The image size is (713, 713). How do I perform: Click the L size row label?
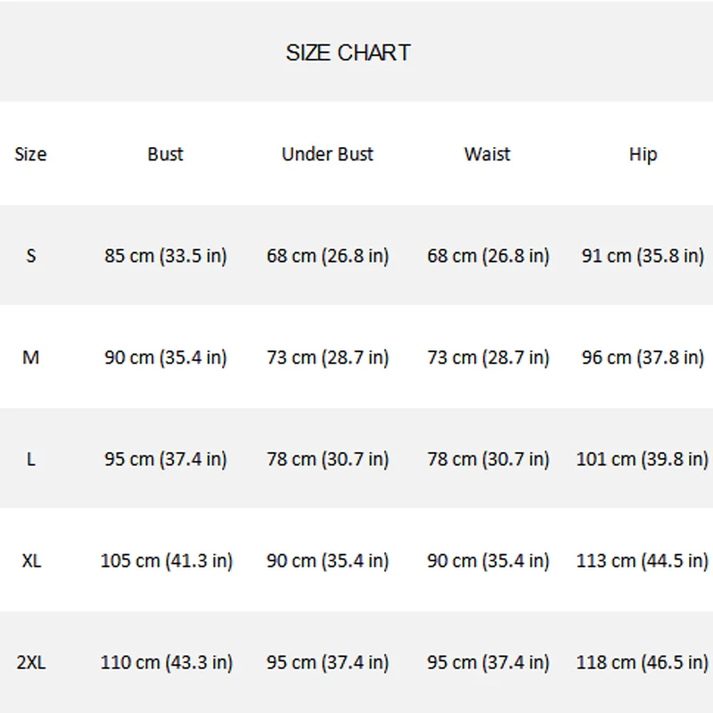click(30, 459)
